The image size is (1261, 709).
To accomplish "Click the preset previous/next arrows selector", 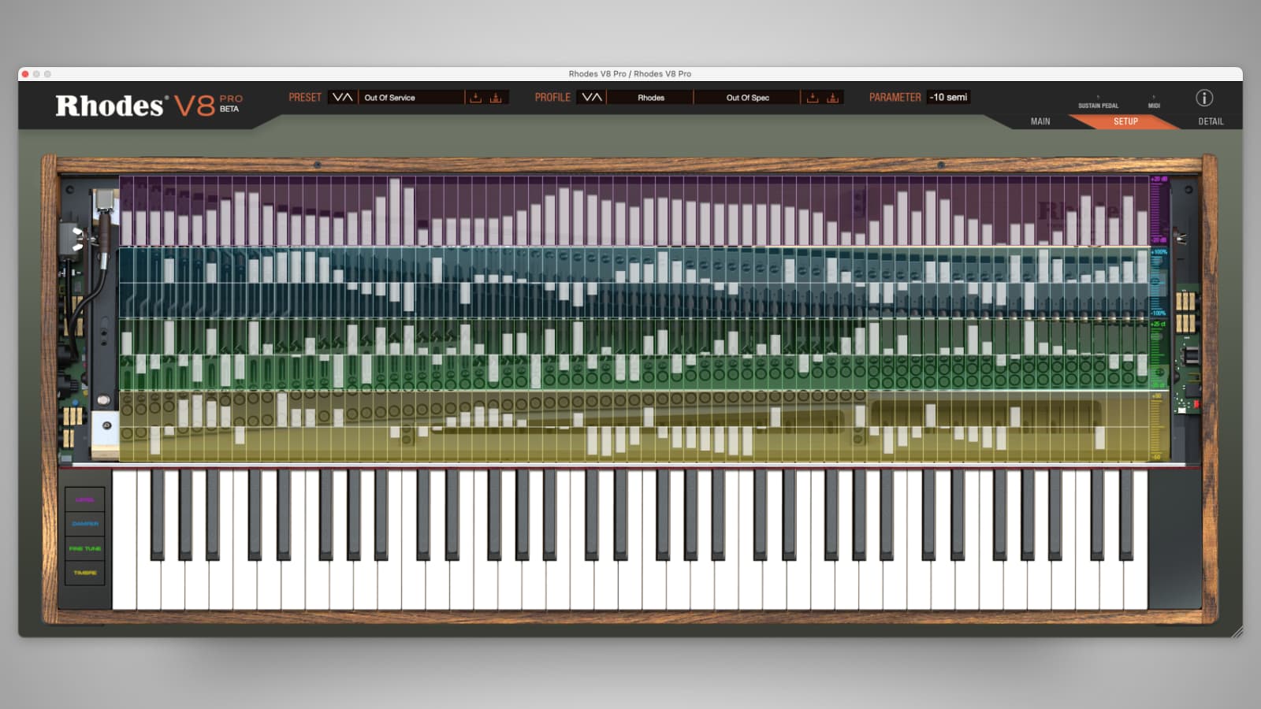I will (341, 98).
